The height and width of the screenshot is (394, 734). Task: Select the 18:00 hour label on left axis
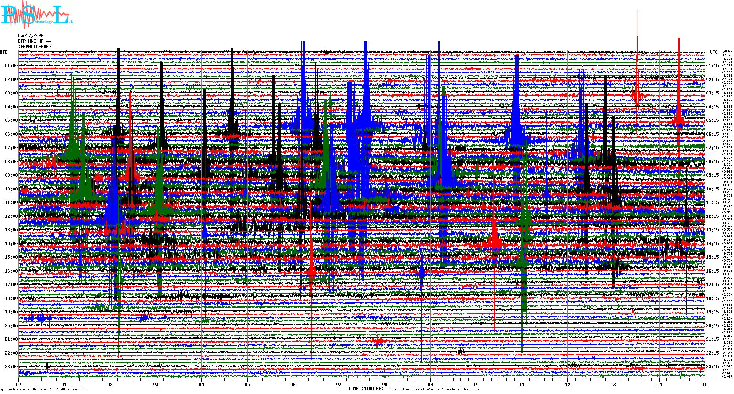coord(11,298)
